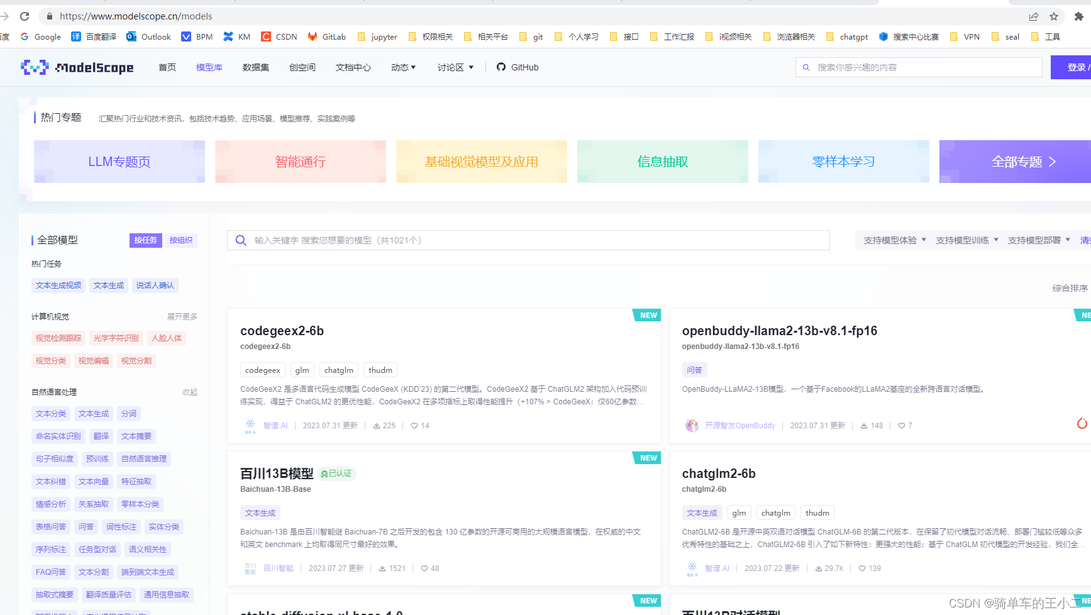
Task: Select the FAQ问答 task tag
Action: [x=51, y=572]
